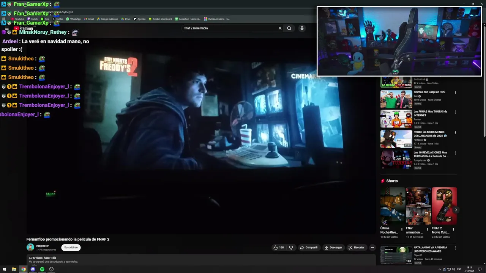This screenshot has width=486, height=273.
Task: Open the Agenda bookmark
Action: pos(139,19)
